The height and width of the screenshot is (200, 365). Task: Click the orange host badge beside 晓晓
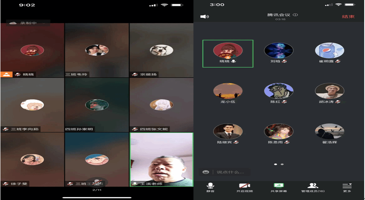click(x=6, y=74)
